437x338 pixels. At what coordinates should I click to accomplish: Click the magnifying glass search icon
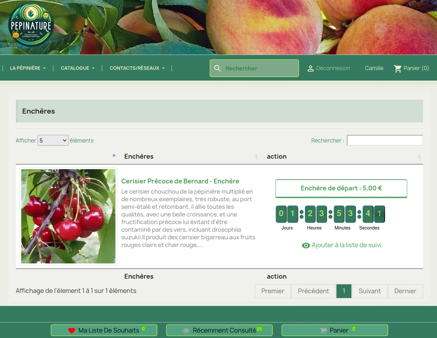click(x=217, y=68)
